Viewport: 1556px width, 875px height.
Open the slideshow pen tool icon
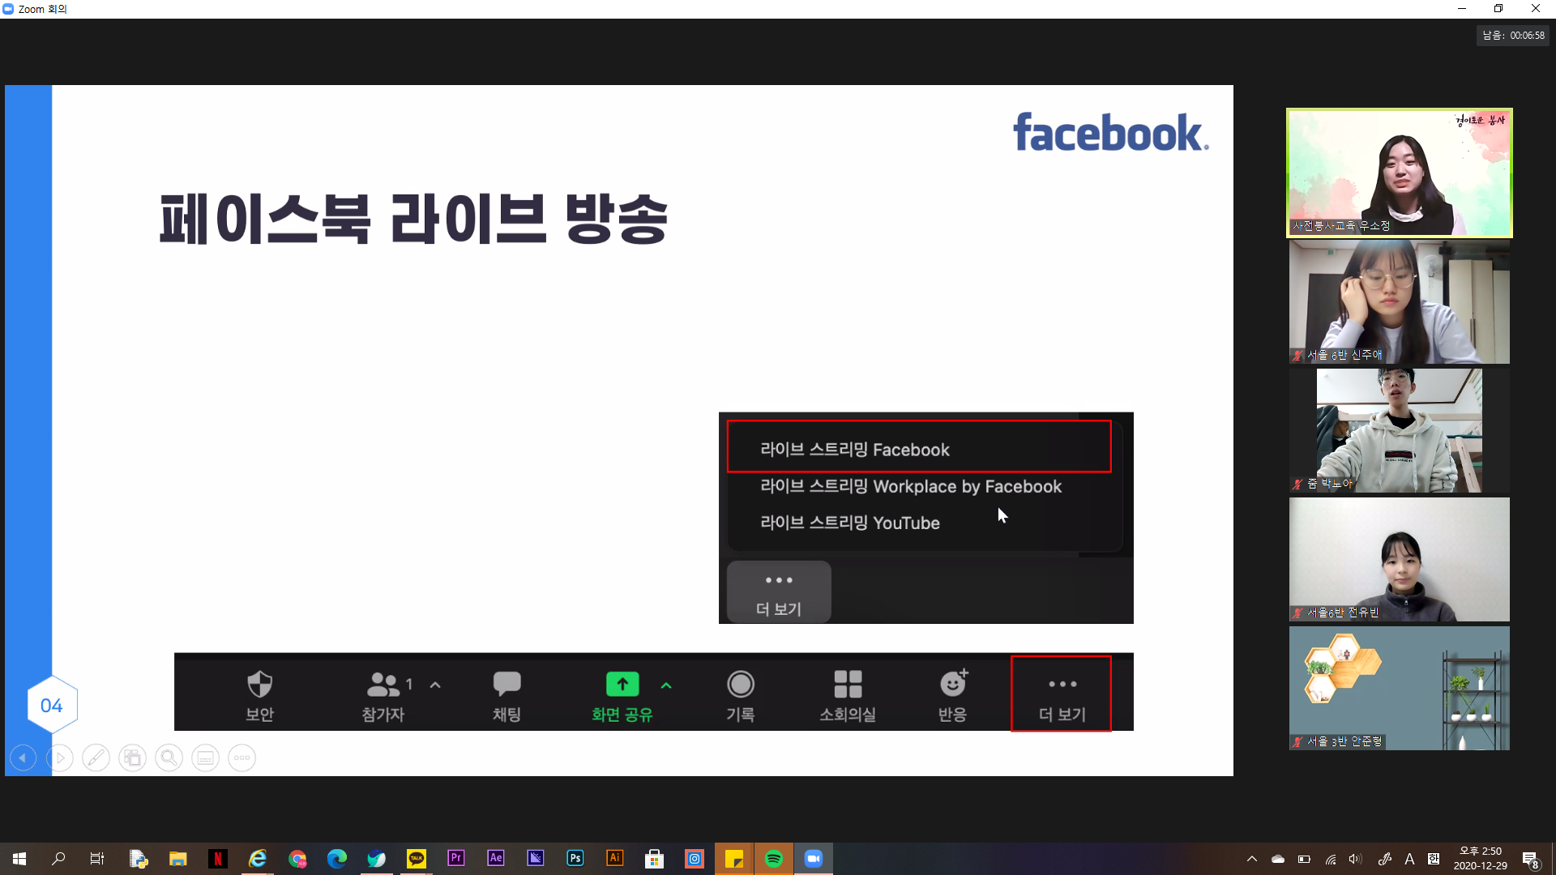(96, 758)
